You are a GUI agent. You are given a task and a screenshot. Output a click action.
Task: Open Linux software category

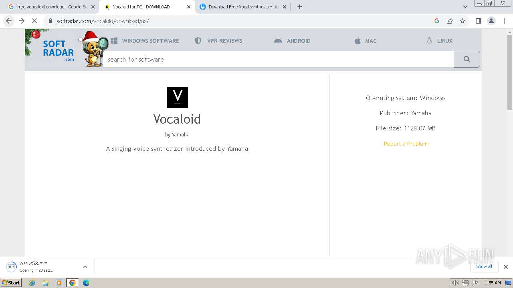[440, 41]
